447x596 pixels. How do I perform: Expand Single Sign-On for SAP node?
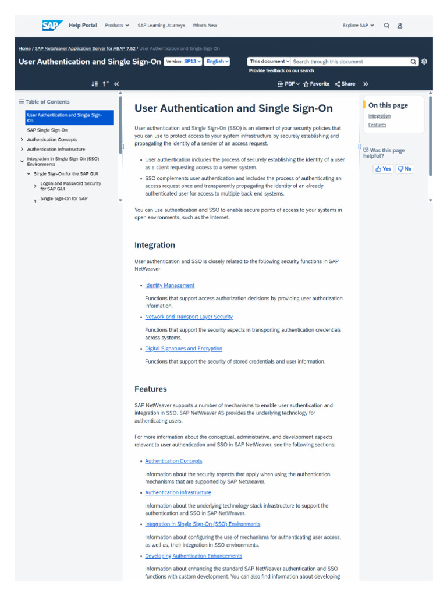[x=35, y=201]
